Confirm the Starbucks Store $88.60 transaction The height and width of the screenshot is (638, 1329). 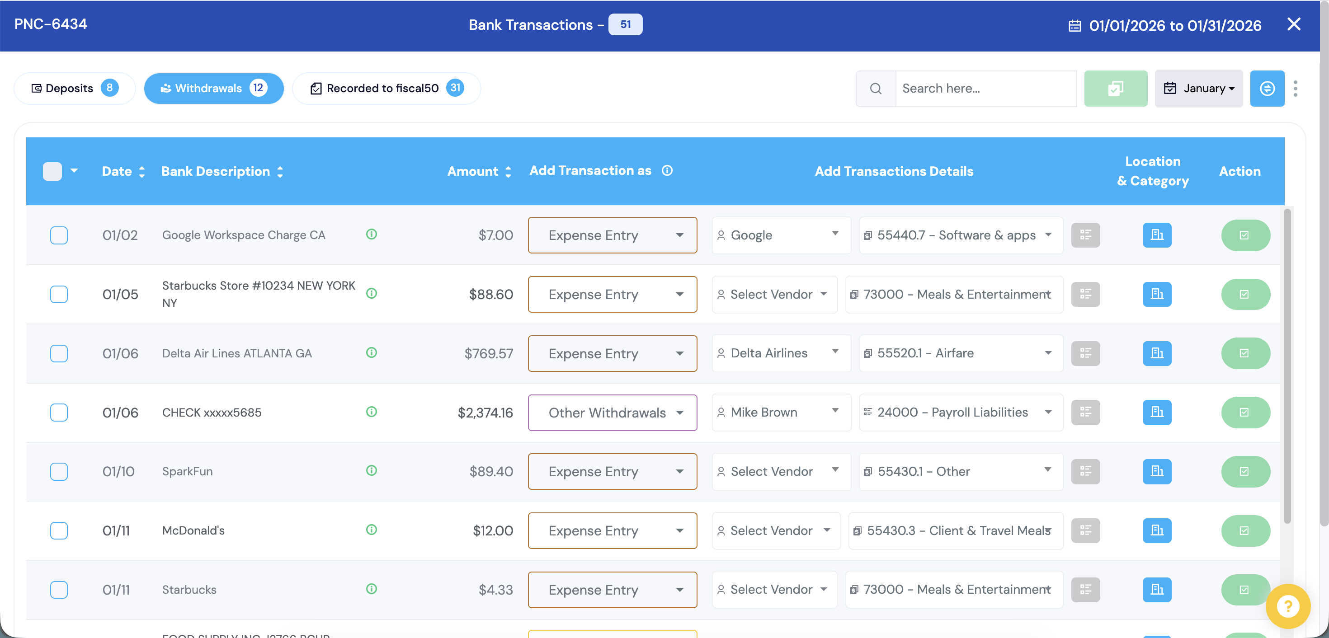(1245, 295)
